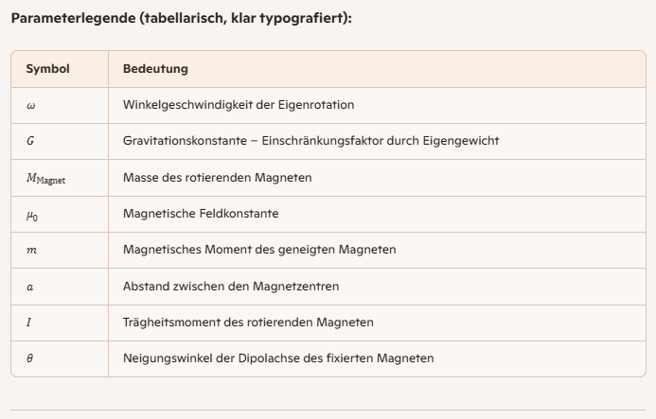Click the Parameterlegende heading text

click(x=181, y=18)
